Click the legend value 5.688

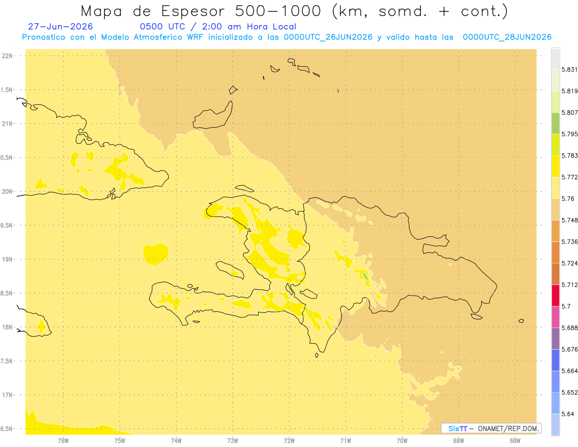click(569, 328)
